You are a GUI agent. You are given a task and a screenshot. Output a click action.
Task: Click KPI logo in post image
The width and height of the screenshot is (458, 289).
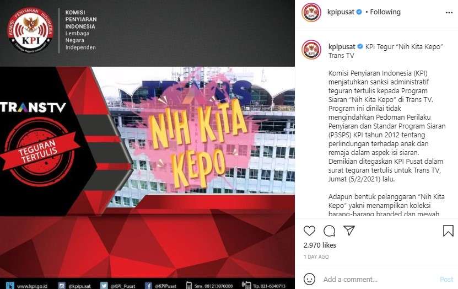(x=31, y=30)
